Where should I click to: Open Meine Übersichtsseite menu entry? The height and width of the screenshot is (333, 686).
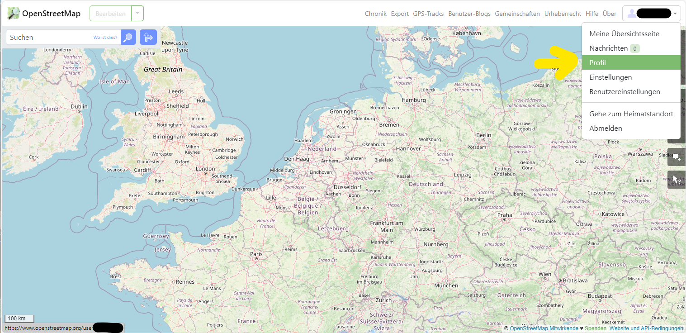tap(631, 33)
